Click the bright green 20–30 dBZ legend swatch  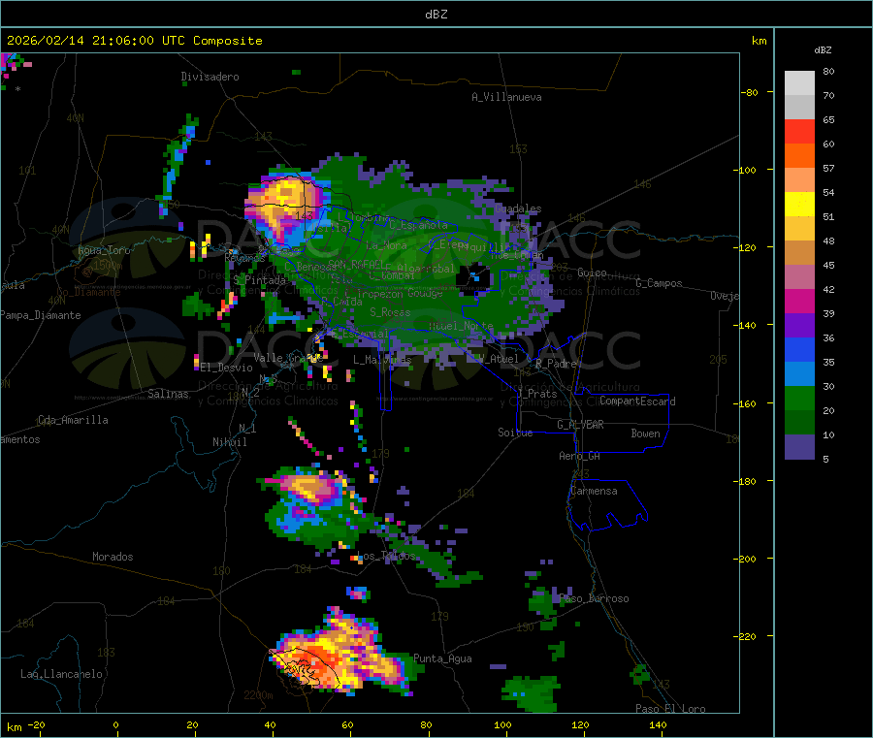pos(799,398)
